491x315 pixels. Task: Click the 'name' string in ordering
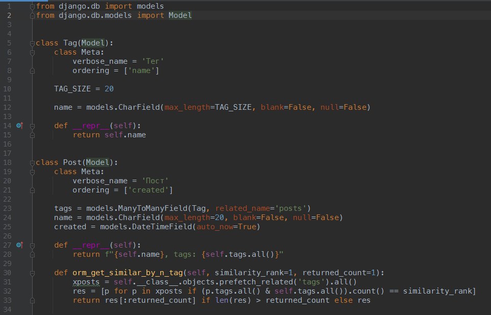[x=141, y=70]
